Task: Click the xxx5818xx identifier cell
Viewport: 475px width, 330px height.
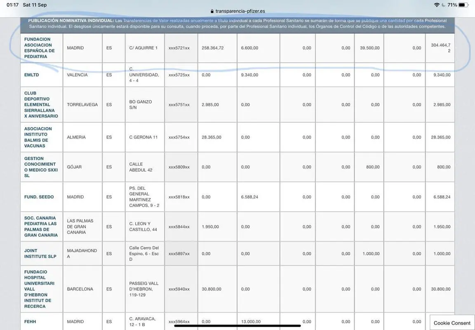Action: 181,197
